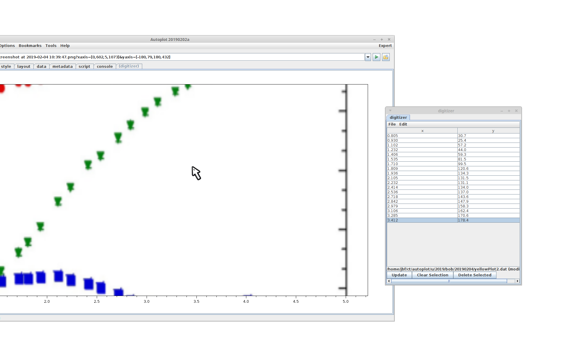This screenshot has height=352, width=563.
Task: Switch to the console tab
Action: coord(105,66)
